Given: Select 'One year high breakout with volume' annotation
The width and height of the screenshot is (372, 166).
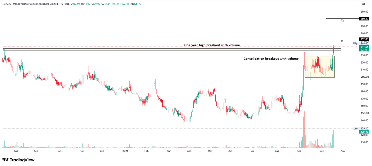Looking at the screenshot, I should pos(212,45).
